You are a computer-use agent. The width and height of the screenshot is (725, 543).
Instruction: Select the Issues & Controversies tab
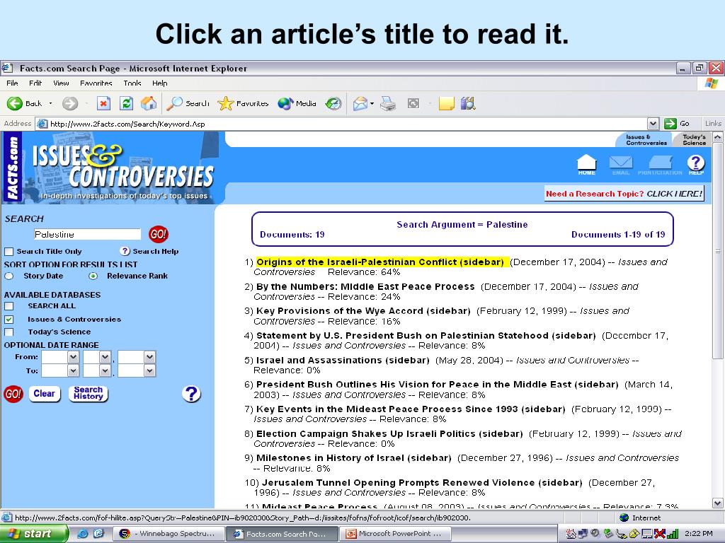tap(644, 139)
